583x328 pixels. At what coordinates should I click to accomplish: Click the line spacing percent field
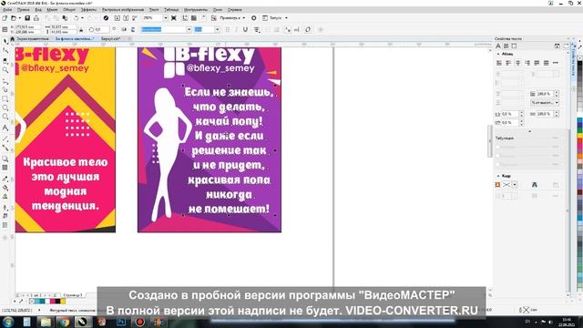coord(545,94)
